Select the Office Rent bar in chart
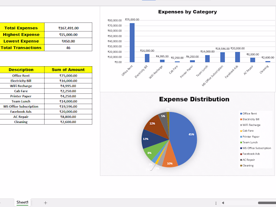276x207 pixels. [132, 43]
